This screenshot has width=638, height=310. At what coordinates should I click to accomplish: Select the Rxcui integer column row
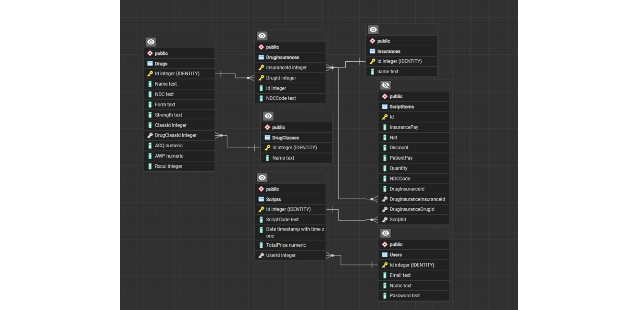tap(168, 167)
